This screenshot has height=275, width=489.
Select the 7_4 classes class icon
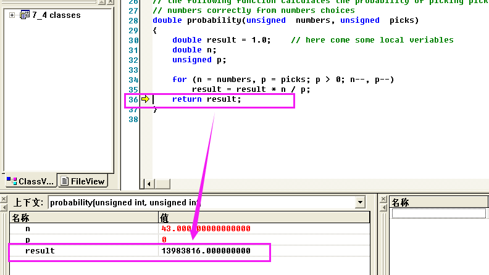pos(25,15)
